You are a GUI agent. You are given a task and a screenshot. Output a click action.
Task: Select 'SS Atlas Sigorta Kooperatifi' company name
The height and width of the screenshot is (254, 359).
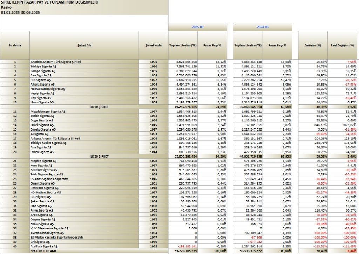(x=49, y=179)
